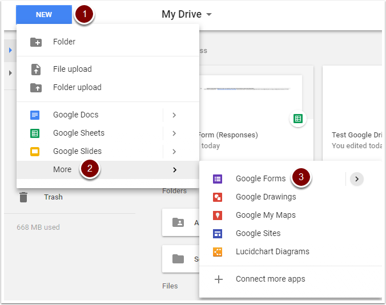
Task: Click the Trash bin icon
Action: point(23,197)
